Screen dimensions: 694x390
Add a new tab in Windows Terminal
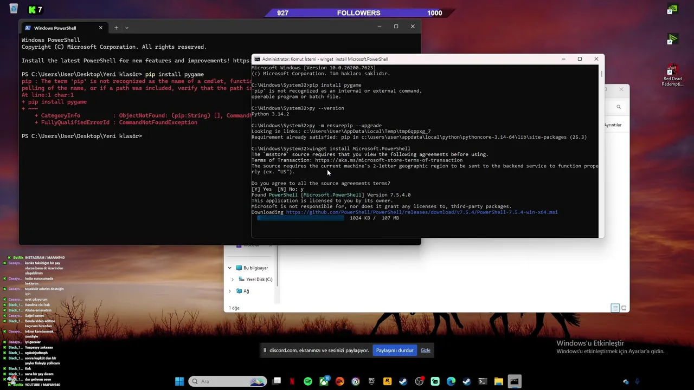(x=115, y=28)
